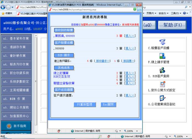Click the Esc關閉 button
Image resolution: width=192 pixels, height=139 pixels.
[108, 105]
